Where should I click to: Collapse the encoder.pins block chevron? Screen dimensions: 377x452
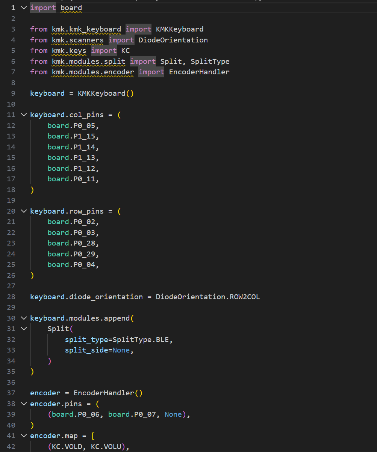24,404
